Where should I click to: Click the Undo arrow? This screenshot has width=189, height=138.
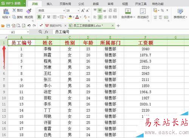(x=29, y=26)
